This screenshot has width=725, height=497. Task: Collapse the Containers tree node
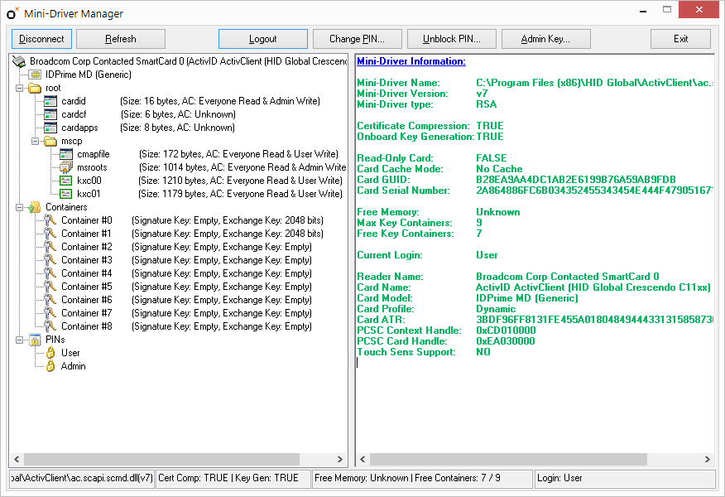pyautogui.click(x=19, y=207)
